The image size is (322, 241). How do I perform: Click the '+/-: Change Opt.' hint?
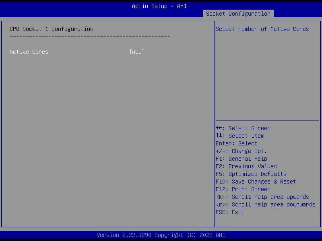point(241,151)
